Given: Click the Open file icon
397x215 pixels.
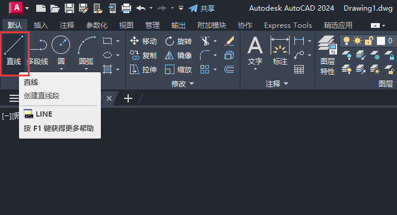Looking at the screenshot, I should coord(55,8).
